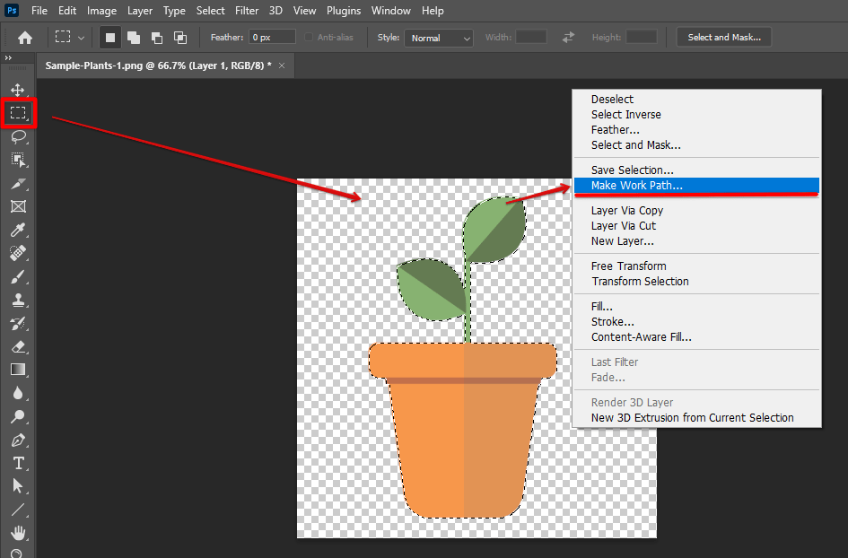Select the Gradient tool
The image size is (848, 558).
[x=19, y=369]
